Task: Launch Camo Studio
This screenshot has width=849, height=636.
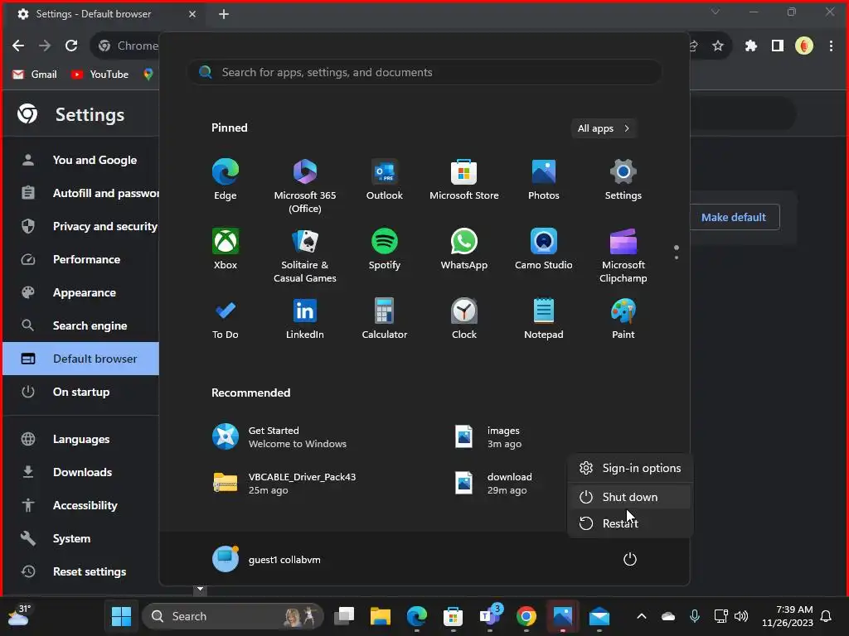Action: point(544,249)
